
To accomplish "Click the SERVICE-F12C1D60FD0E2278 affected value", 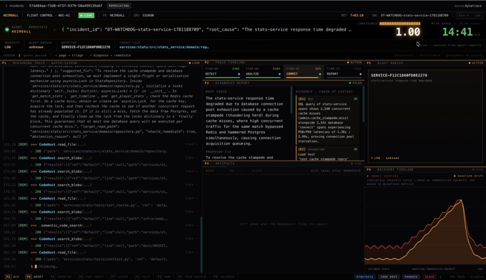I will pos(86,47).
